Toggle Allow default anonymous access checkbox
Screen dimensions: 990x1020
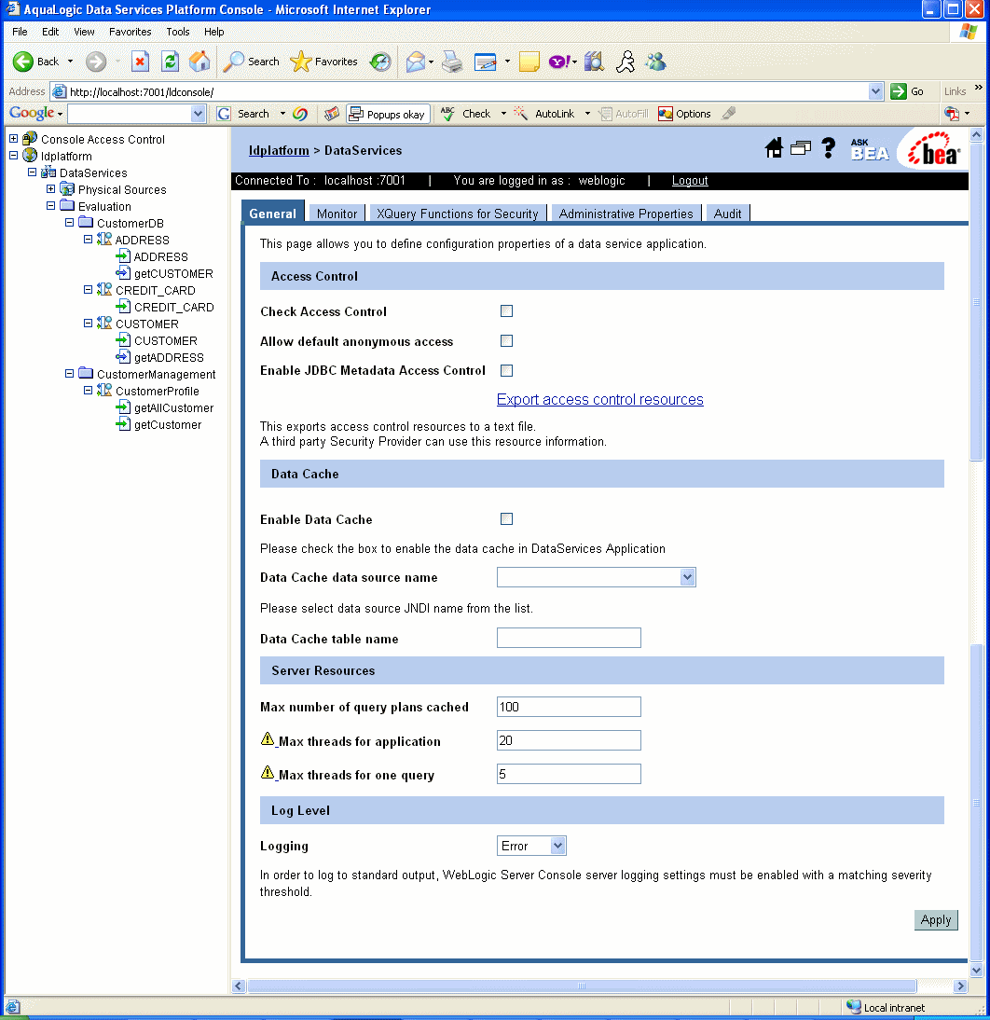[507, 341]
